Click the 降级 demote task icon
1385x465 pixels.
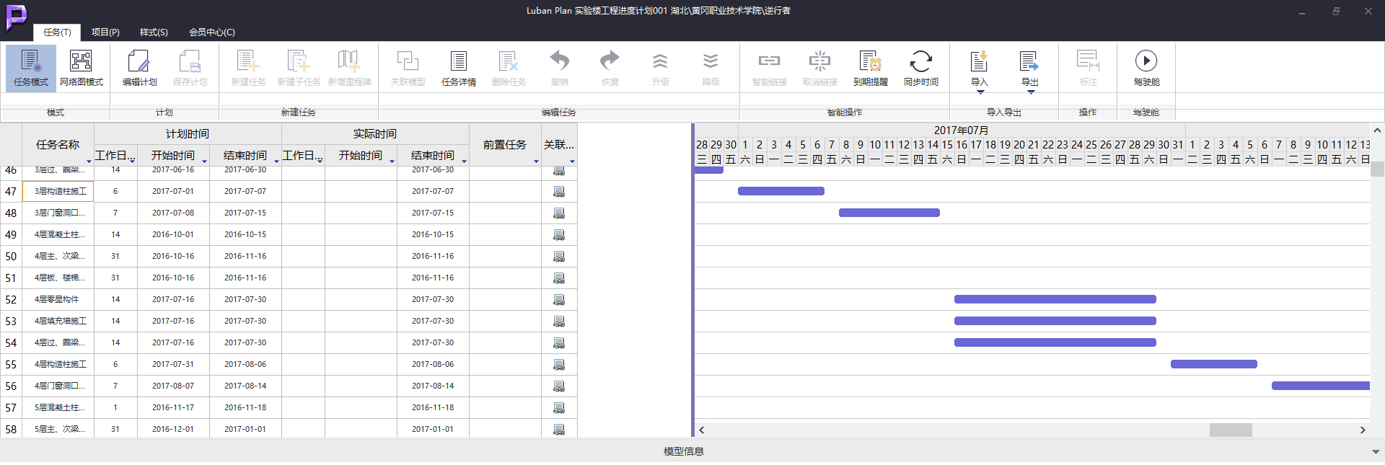pos(711,61)
